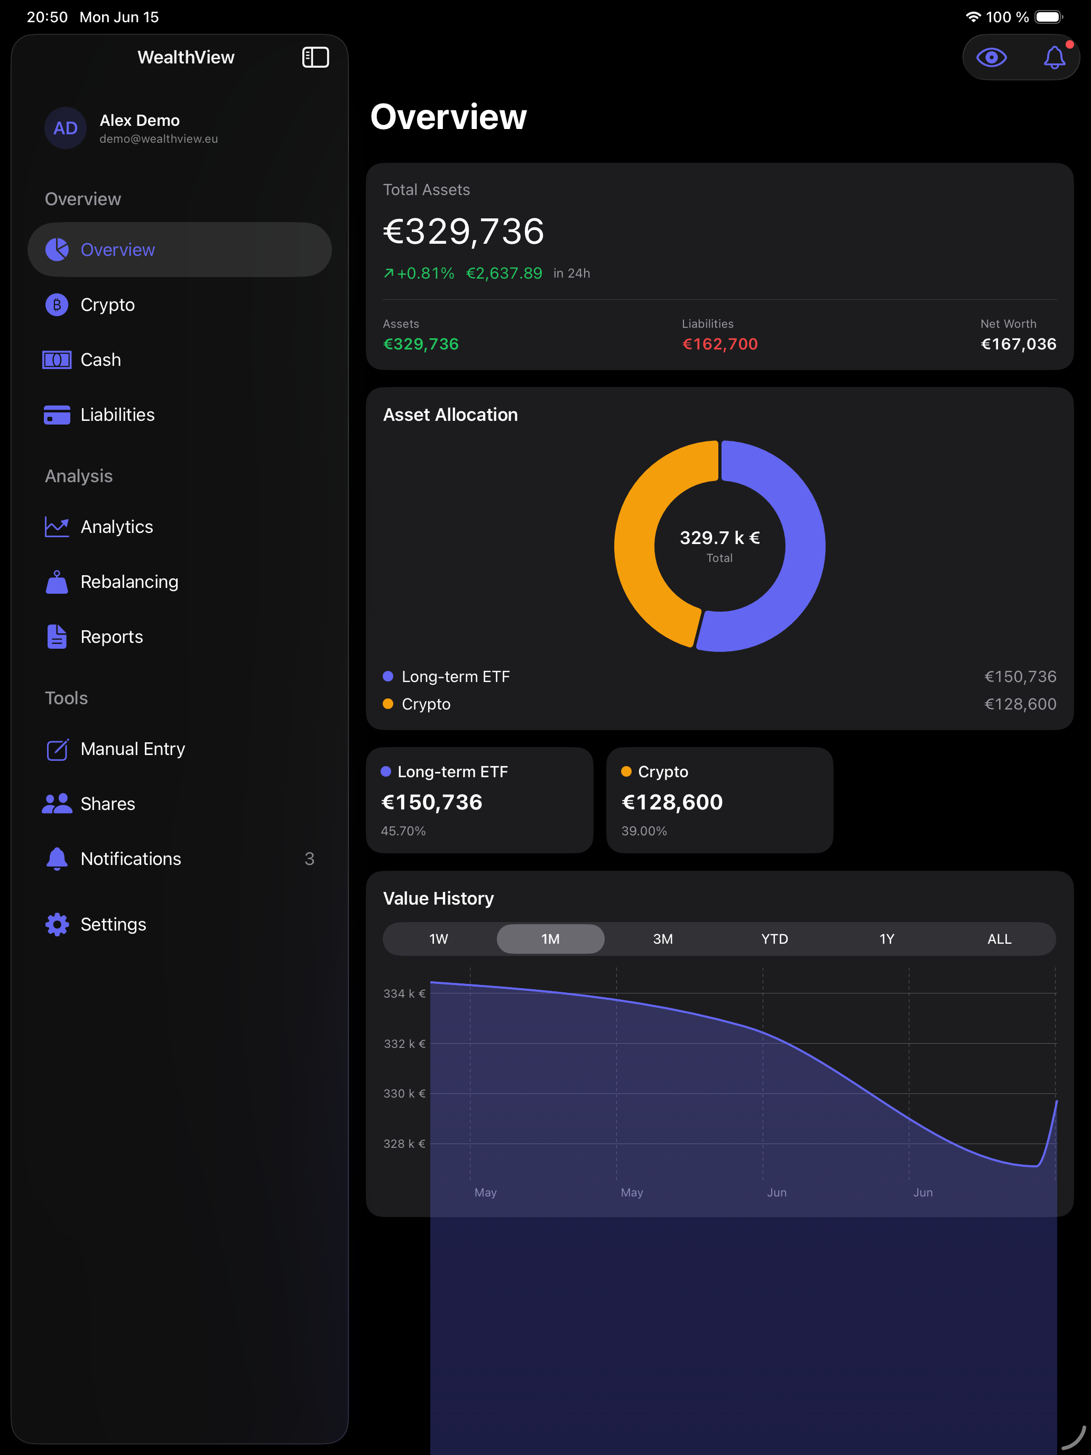
Task: Open the Cash section
Action: tap(180, 360)
